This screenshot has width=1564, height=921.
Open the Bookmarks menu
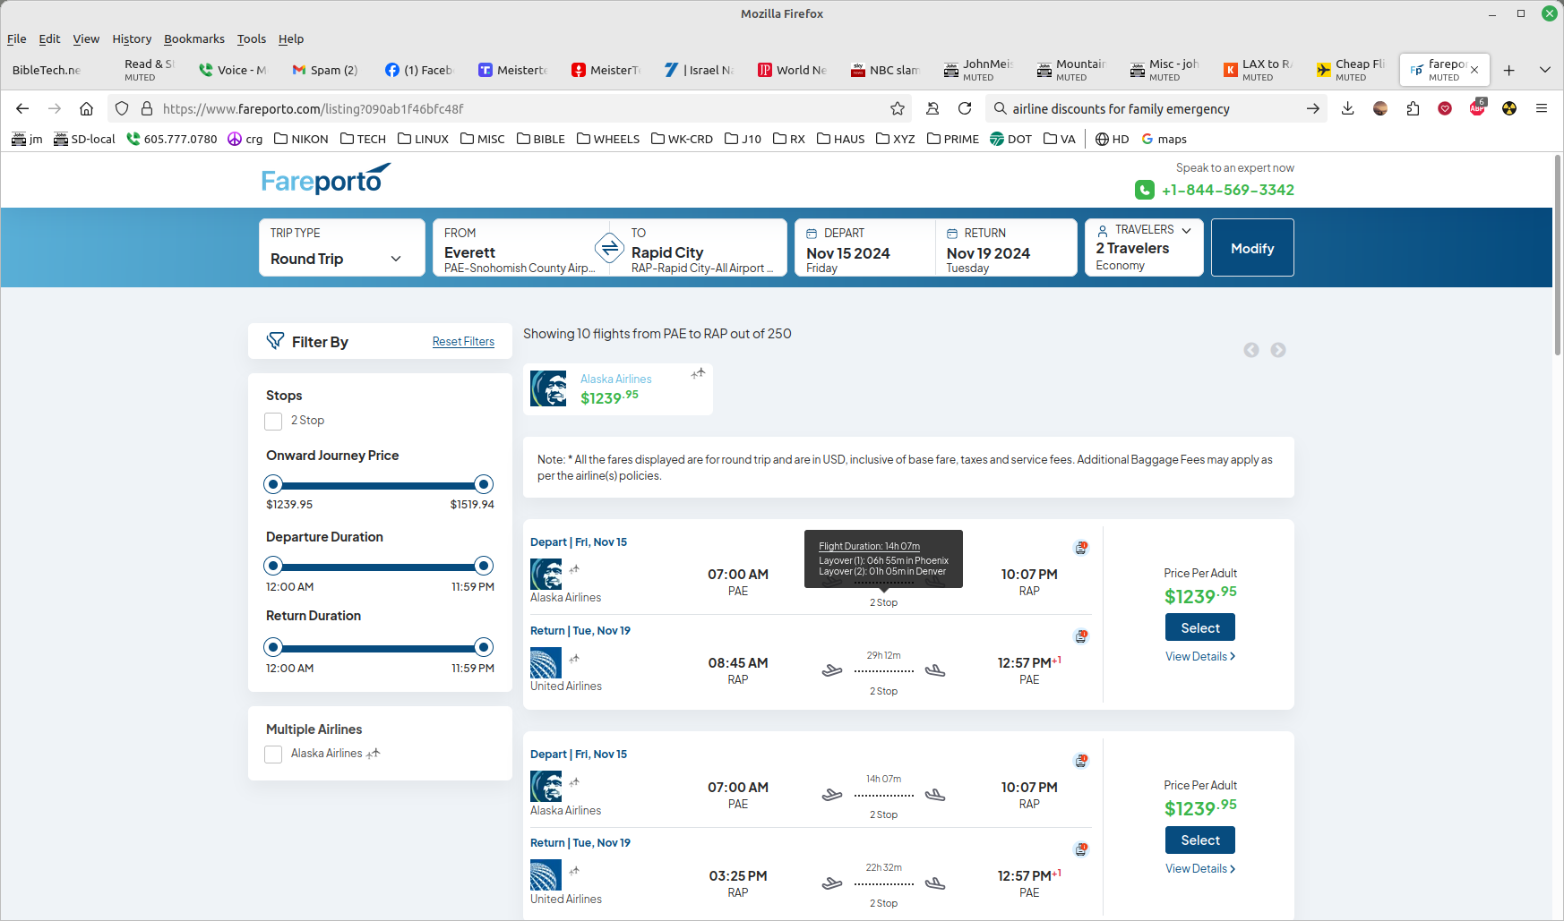[x=193, y=38]
